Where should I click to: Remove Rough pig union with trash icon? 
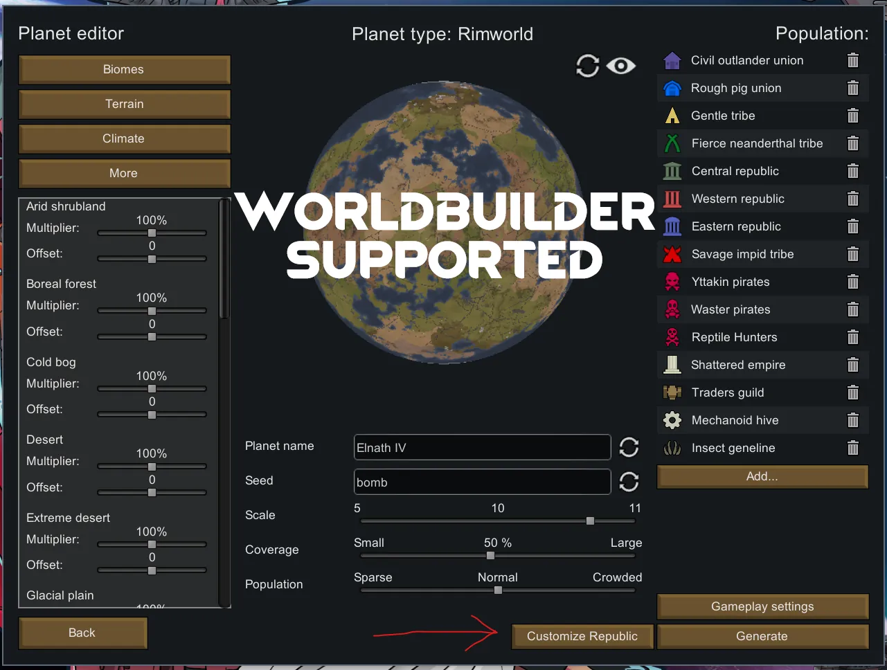(853, 88)
